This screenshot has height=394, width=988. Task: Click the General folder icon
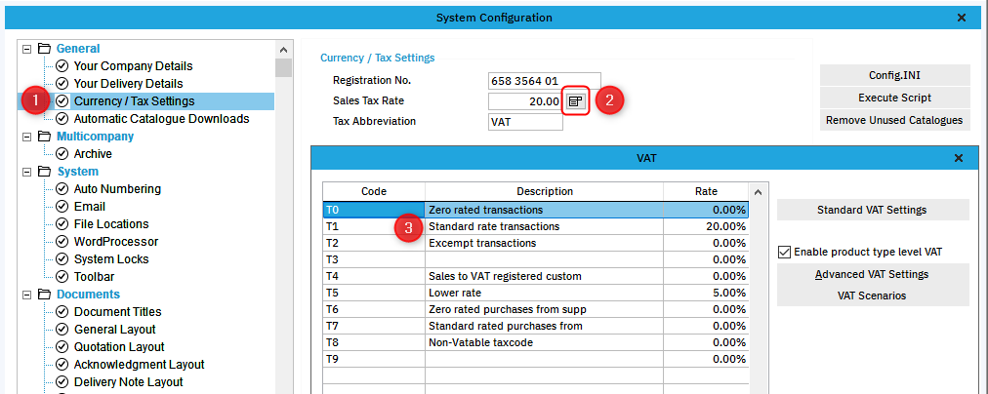pos(44,49)
